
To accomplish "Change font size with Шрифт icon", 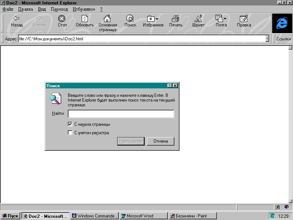I will coord(198,21).
